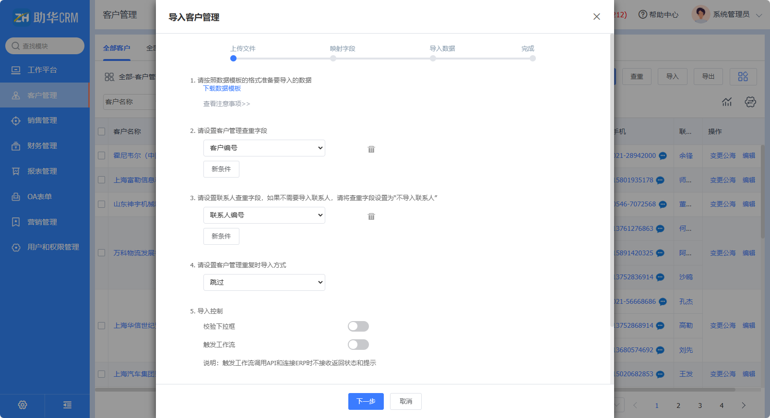Delete the 客户编号 duplicate-check condition
The height and width of the screenshot is (418, 770).
point(371,149)
